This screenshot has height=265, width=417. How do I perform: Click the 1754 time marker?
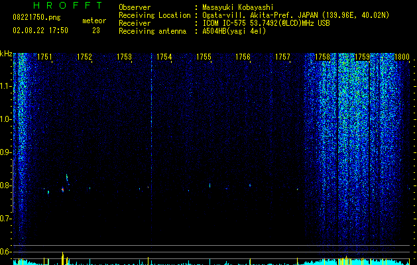click(164, 57)
